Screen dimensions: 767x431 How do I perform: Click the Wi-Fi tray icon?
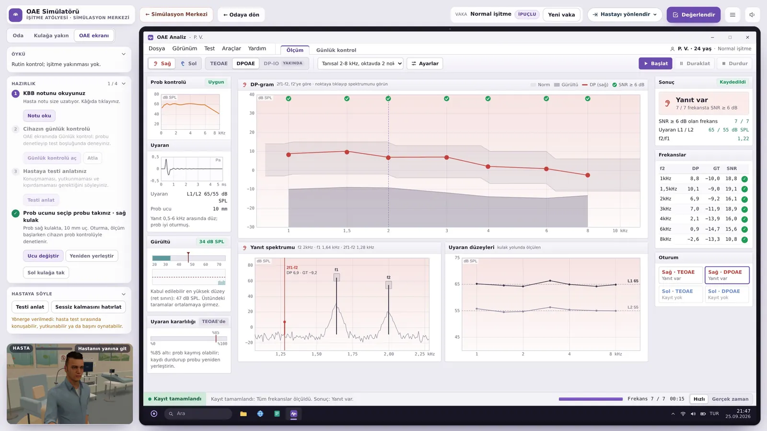683,414
